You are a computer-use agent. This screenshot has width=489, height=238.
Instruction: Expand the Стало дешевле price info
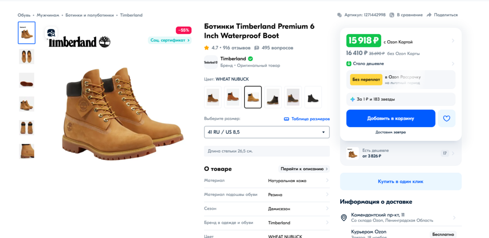pos(453,64)
